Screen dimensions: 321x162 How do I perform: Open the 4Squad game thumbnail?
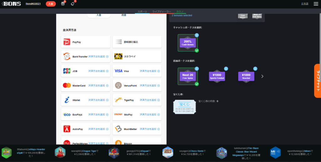click(x=114, y=152)
